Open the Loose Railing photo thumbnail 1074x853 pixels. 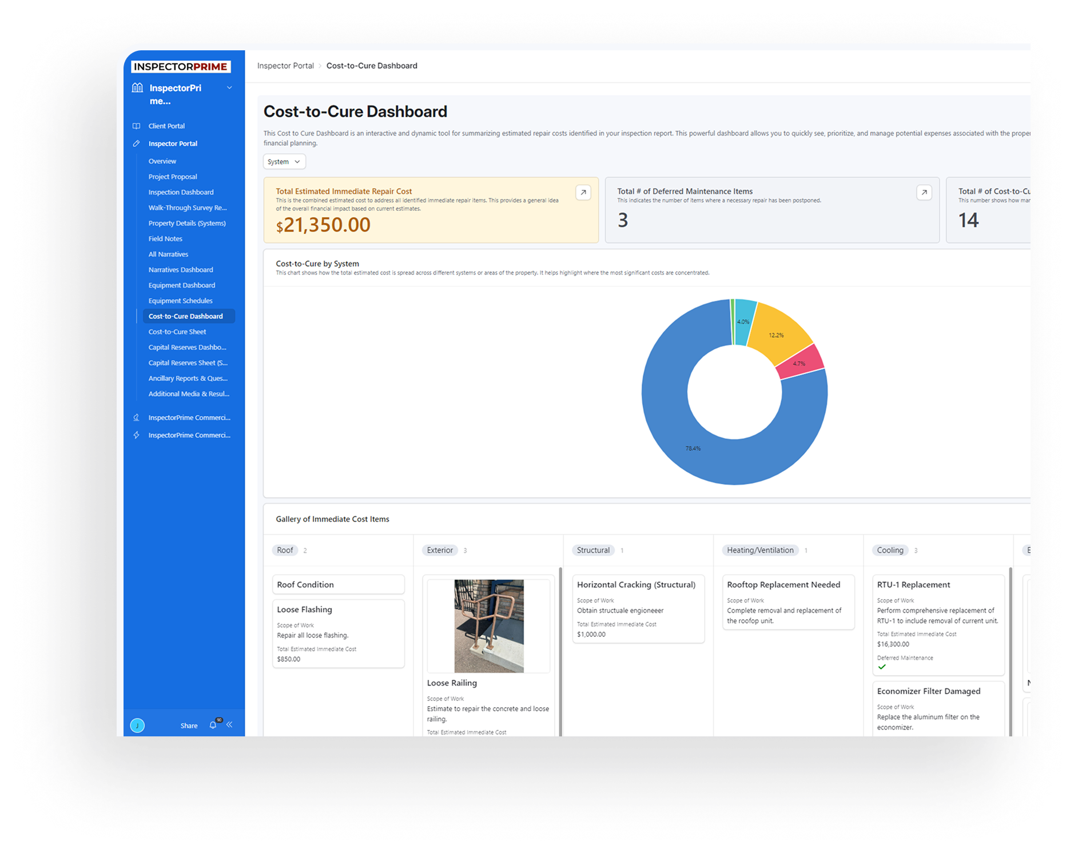[488, 625]
